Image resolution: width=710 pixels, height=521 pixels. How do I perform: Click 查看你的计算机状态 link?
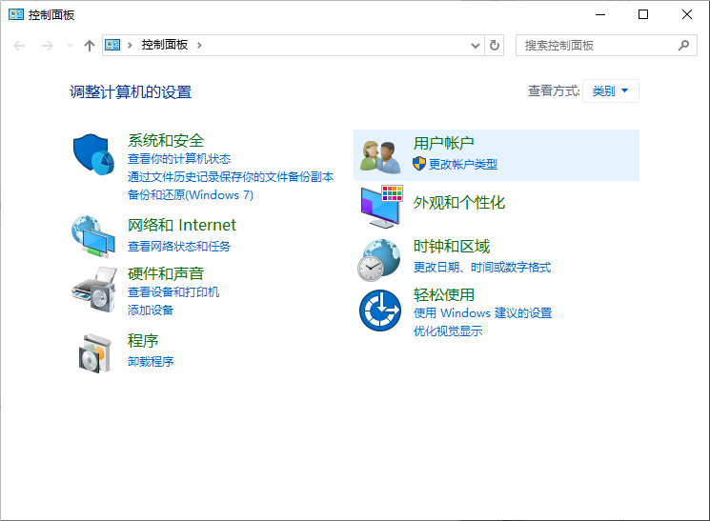179,159
